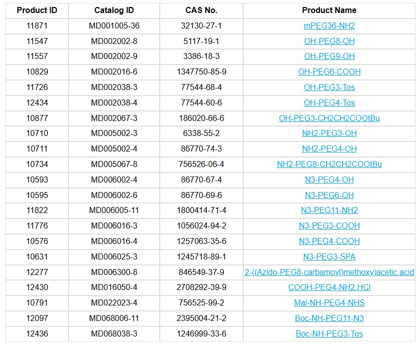Select Product ID 10593 cell
This screenshot has width=418, height=347.
(x=37, y=179)
